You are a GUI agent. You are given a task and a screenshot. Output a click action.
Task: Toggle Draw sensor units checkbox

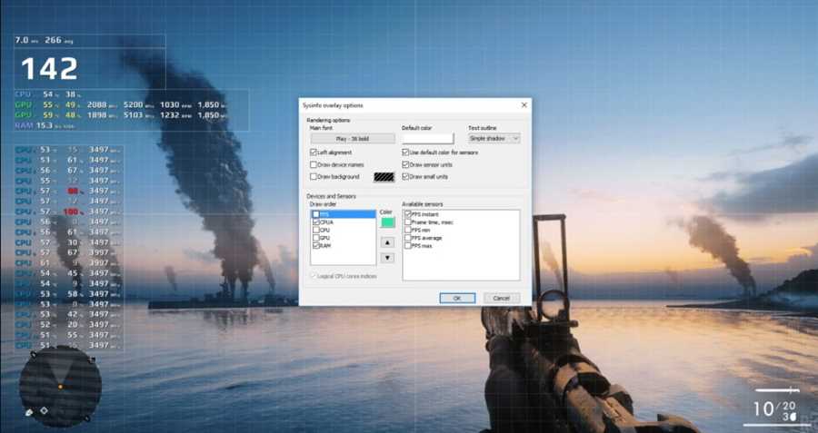point(406,164)
